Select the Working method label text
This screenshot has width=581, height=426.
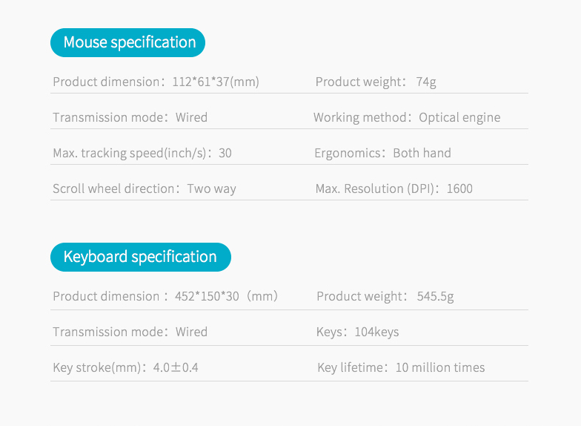click(x=360, y=117)
